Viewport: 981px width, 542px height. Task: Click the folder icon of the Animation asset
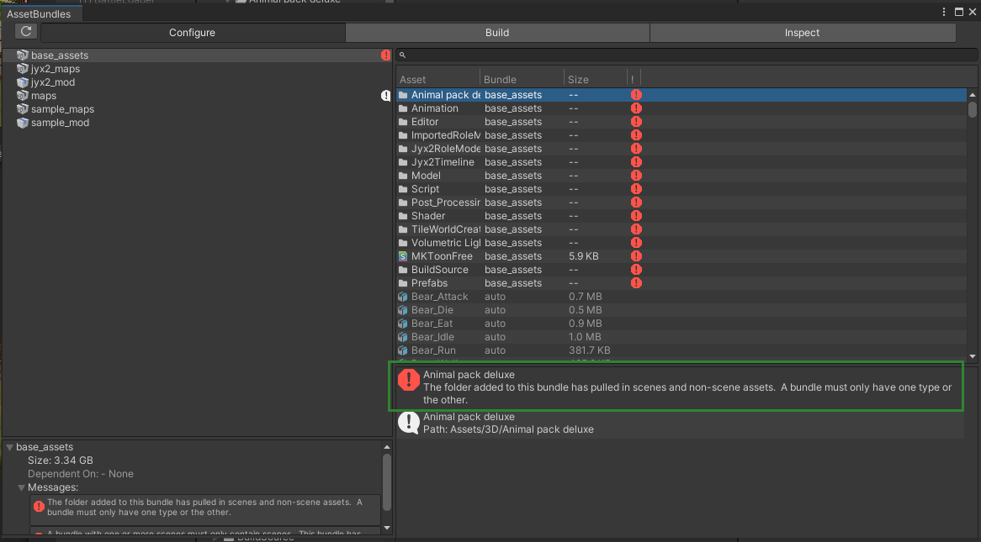coord(402,108)
